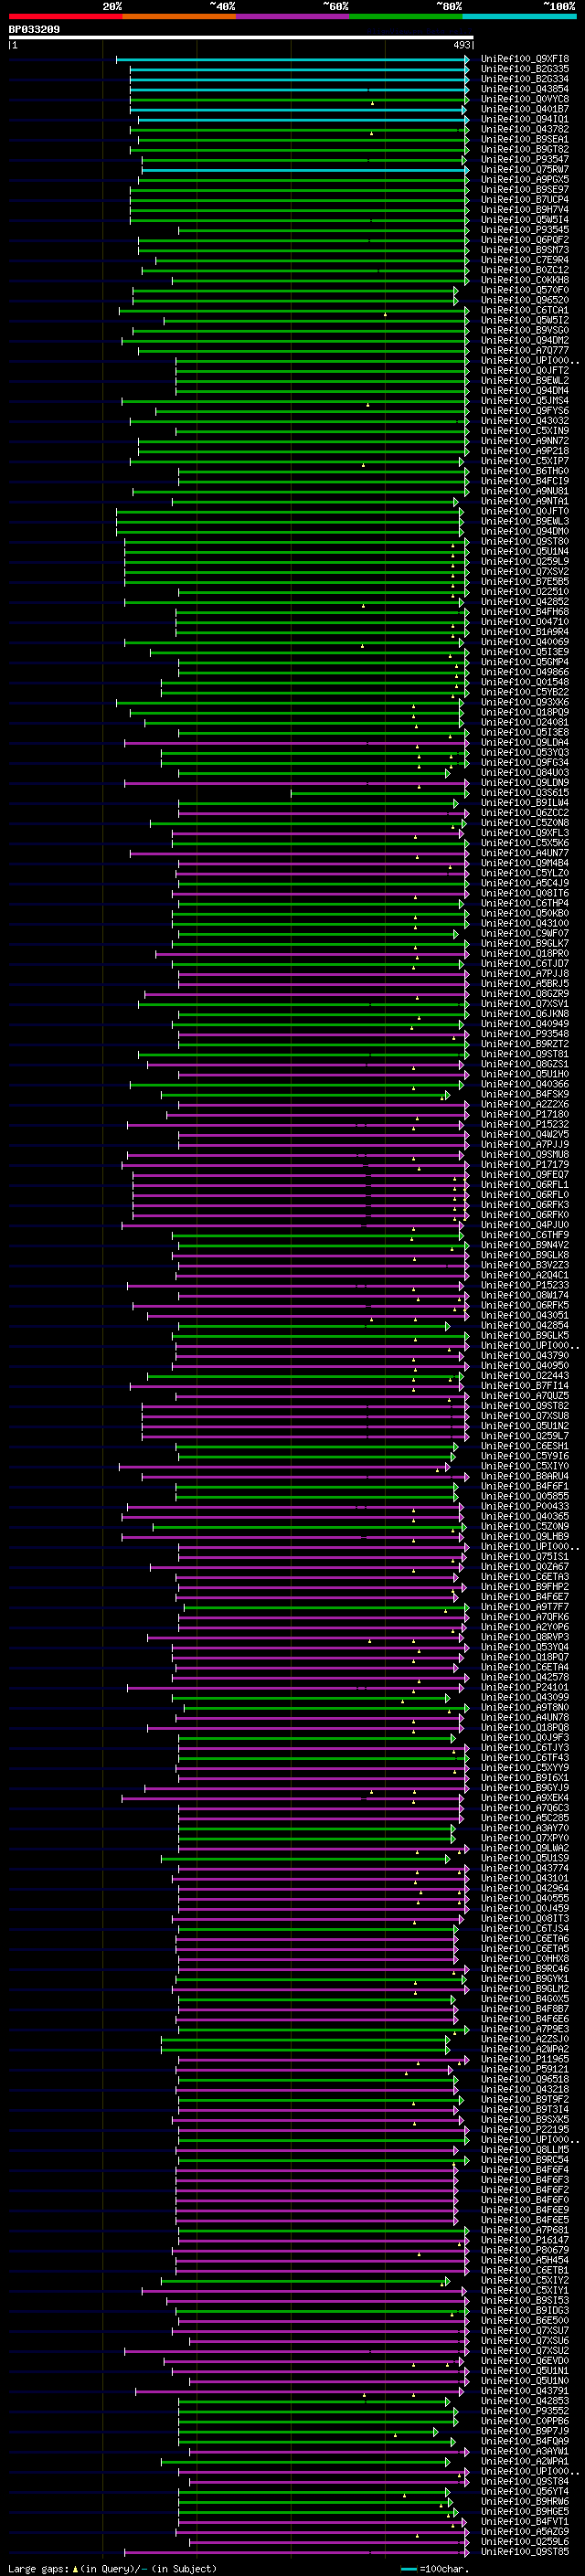Click the red identity legend segment
The height and width of the screenshot is (2576, 585).
tap(65, 16)
